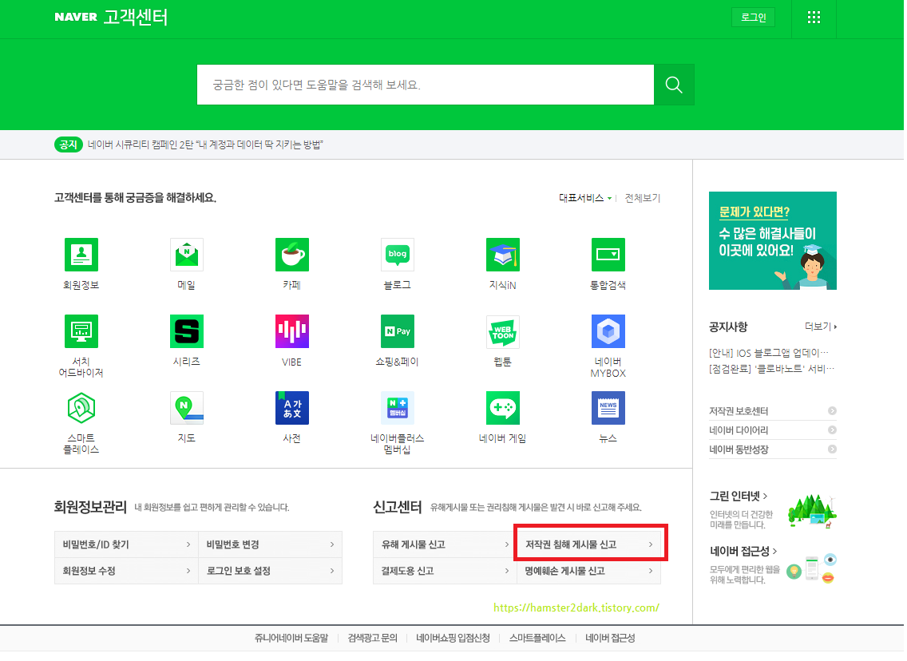Open the nine-dot services grid menu
The width and height of the screenshot is (907, 661).
[x=814, y=18]
